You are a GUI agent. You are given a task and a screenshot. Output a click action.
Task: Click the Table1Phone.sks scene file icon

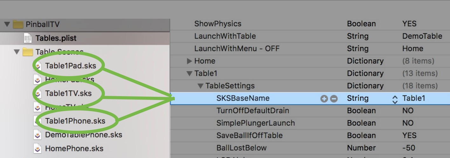tap(38, 121)
